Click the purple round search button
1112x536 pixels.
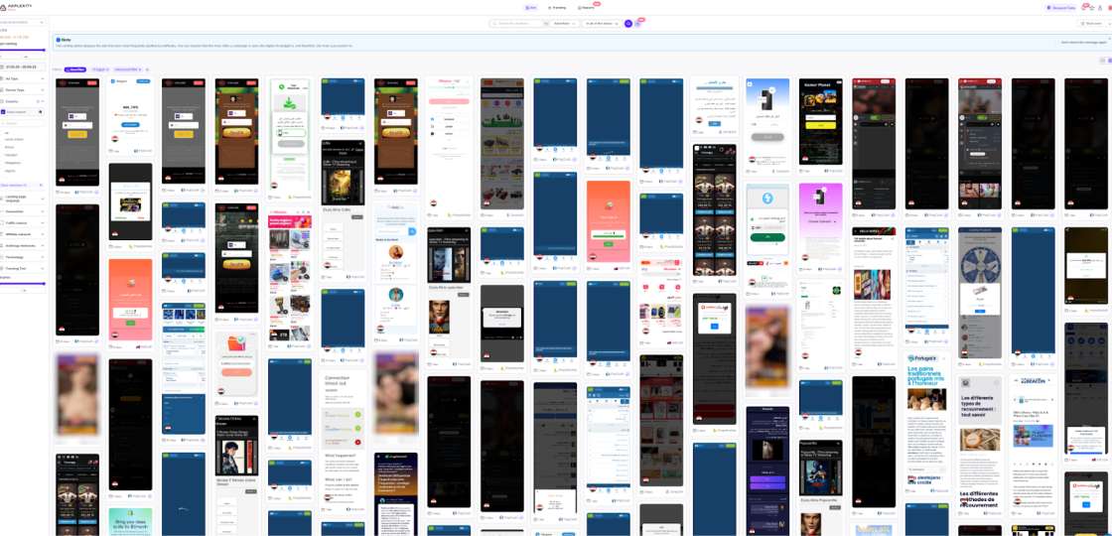628,24
